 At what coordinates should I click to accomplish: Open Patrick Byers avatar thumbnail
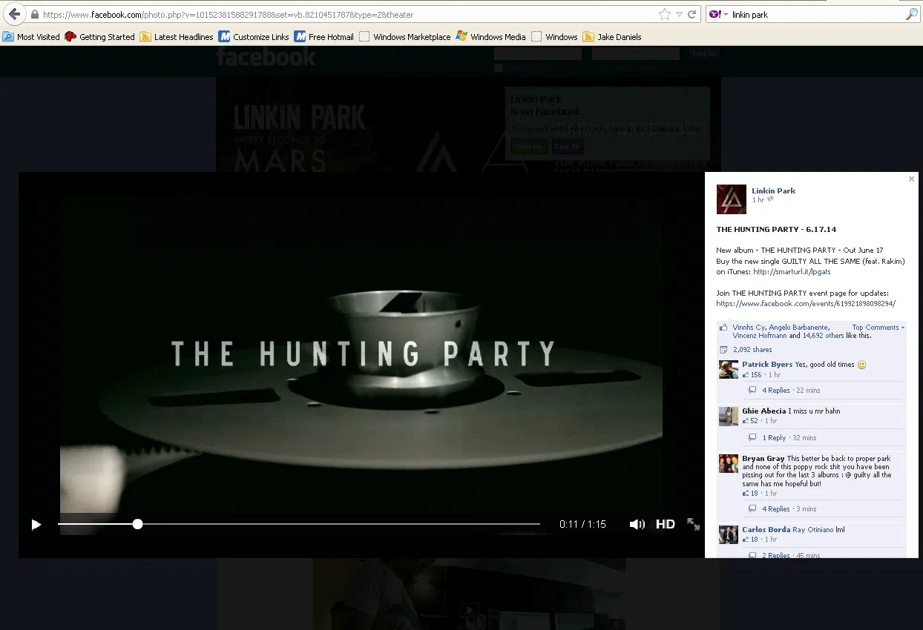729,369
